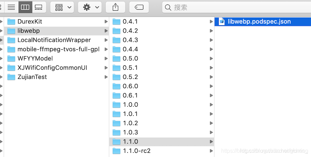Open the libwebp.podspec.json file name
Screen dimensions: 311x157
(259, 21)
